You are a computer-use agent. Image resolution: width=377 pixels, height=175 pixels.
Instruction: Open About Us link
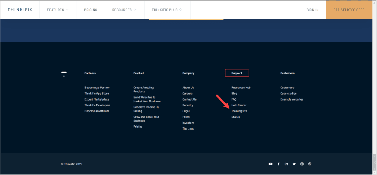click(x=188, y=88)
